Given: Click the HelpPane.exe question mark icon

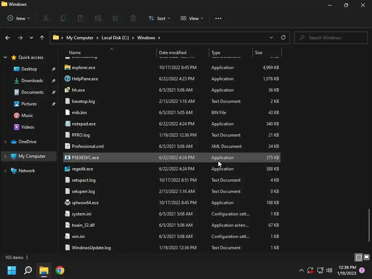Looking at the screenshot, I should coord(68,78).
